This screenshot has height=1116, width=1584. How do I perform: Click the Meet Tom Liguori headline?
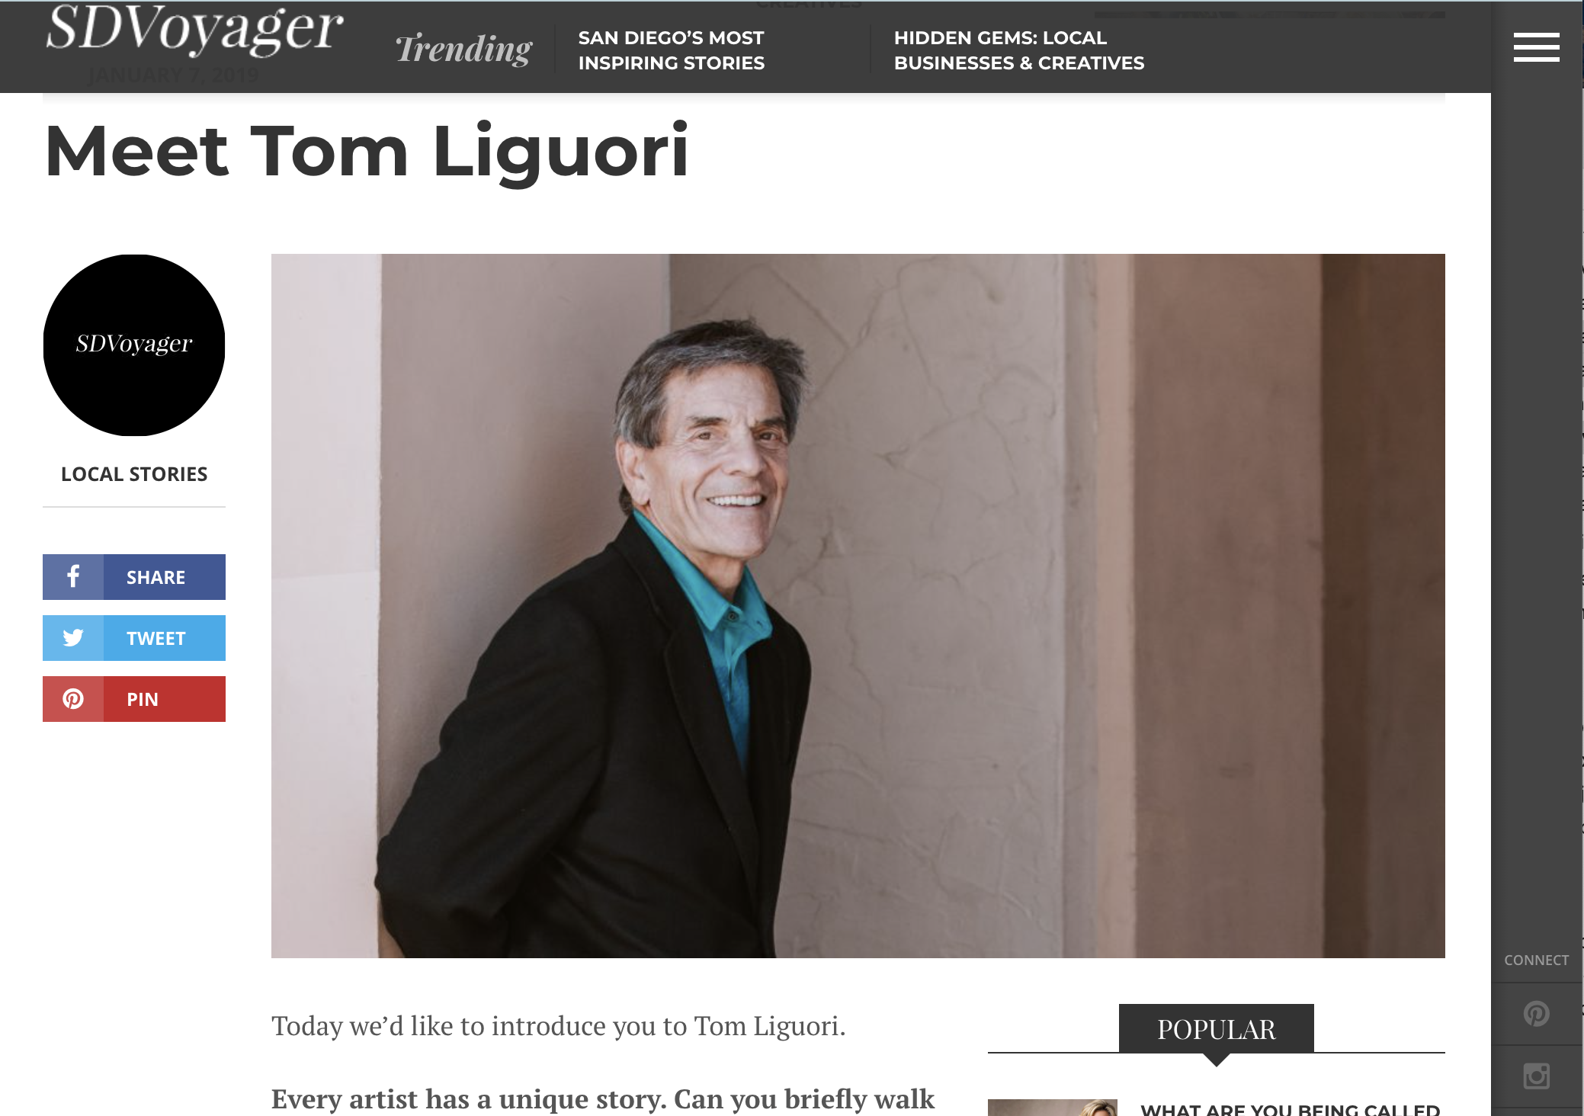(367, 151)
